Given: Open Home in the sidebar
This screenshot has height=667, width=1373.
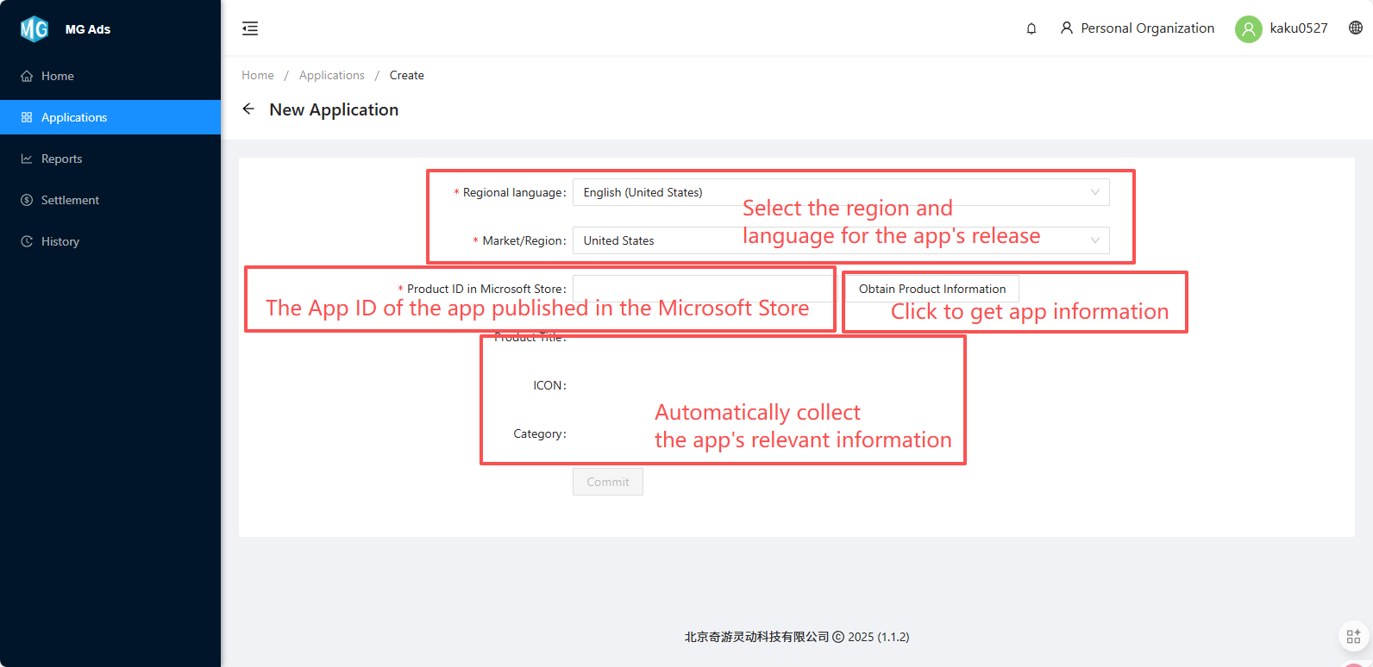Looking at the screenshot, I should (x=58, y=76).
